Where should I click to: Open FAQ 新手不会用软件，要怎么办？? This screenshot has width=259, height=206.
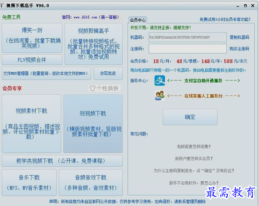194,183
